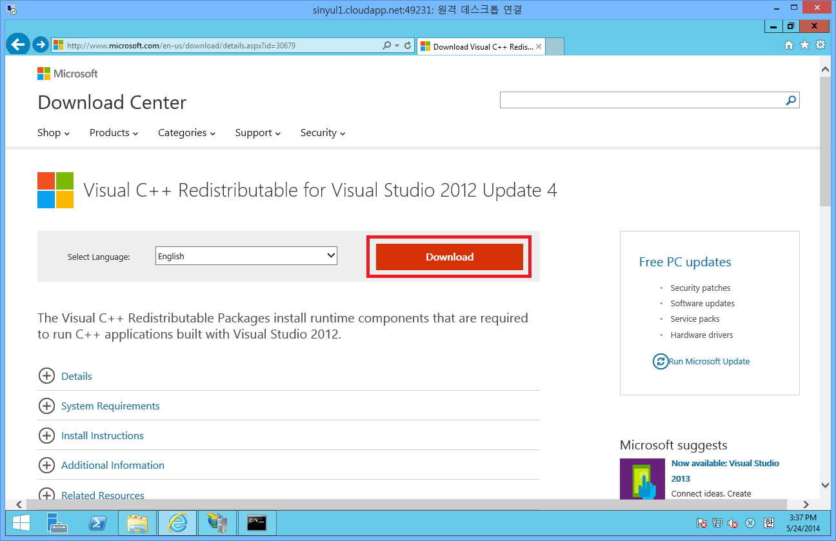
Task: Click the Run Microsoft Update refresh icon
Action: [x=660, y=361]
